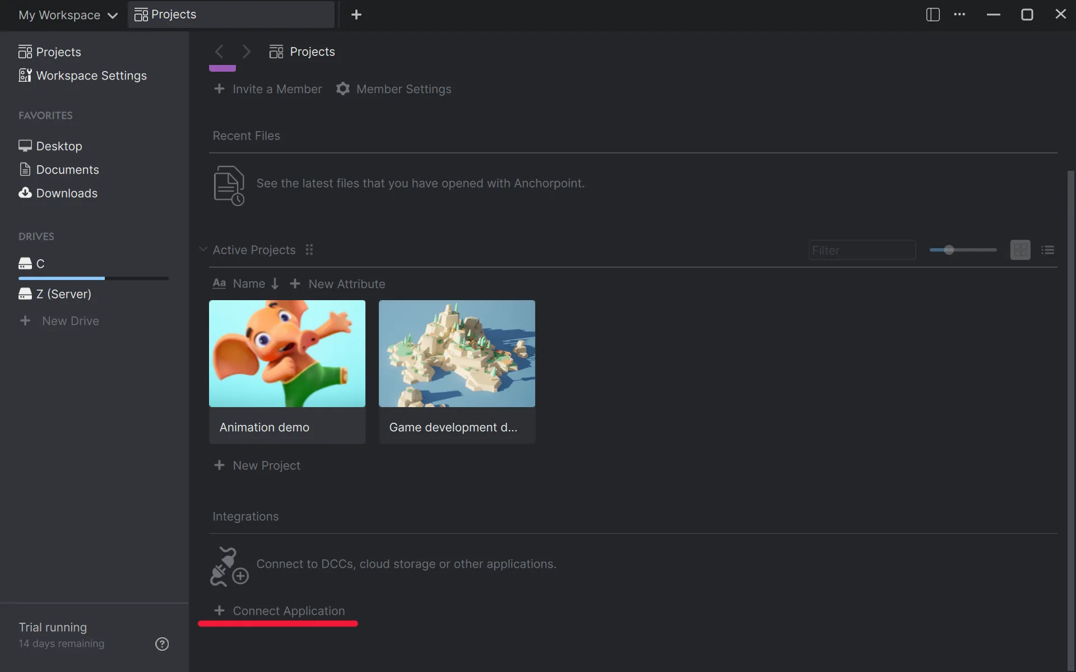This screenshot has width=1076, height=672.
Task: Navigate forward with the right arrow
Action: 246,52
